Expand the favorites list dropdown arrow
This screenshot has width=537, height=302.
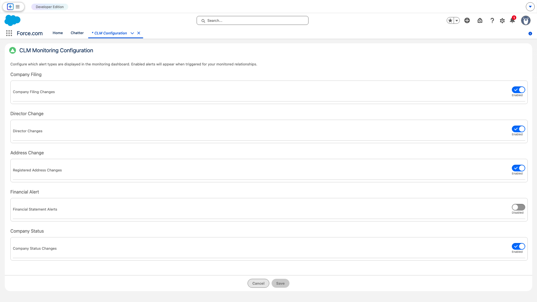click(457, 20)
